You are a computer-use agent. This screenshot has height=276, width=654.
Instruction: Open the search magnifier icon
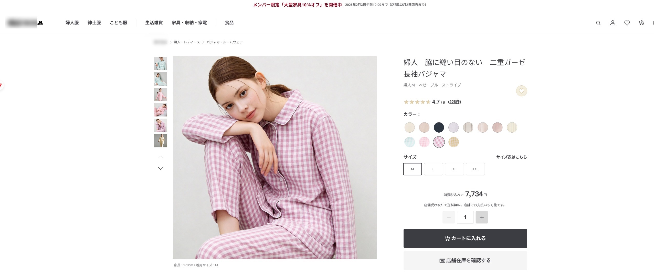click(598, 23)
